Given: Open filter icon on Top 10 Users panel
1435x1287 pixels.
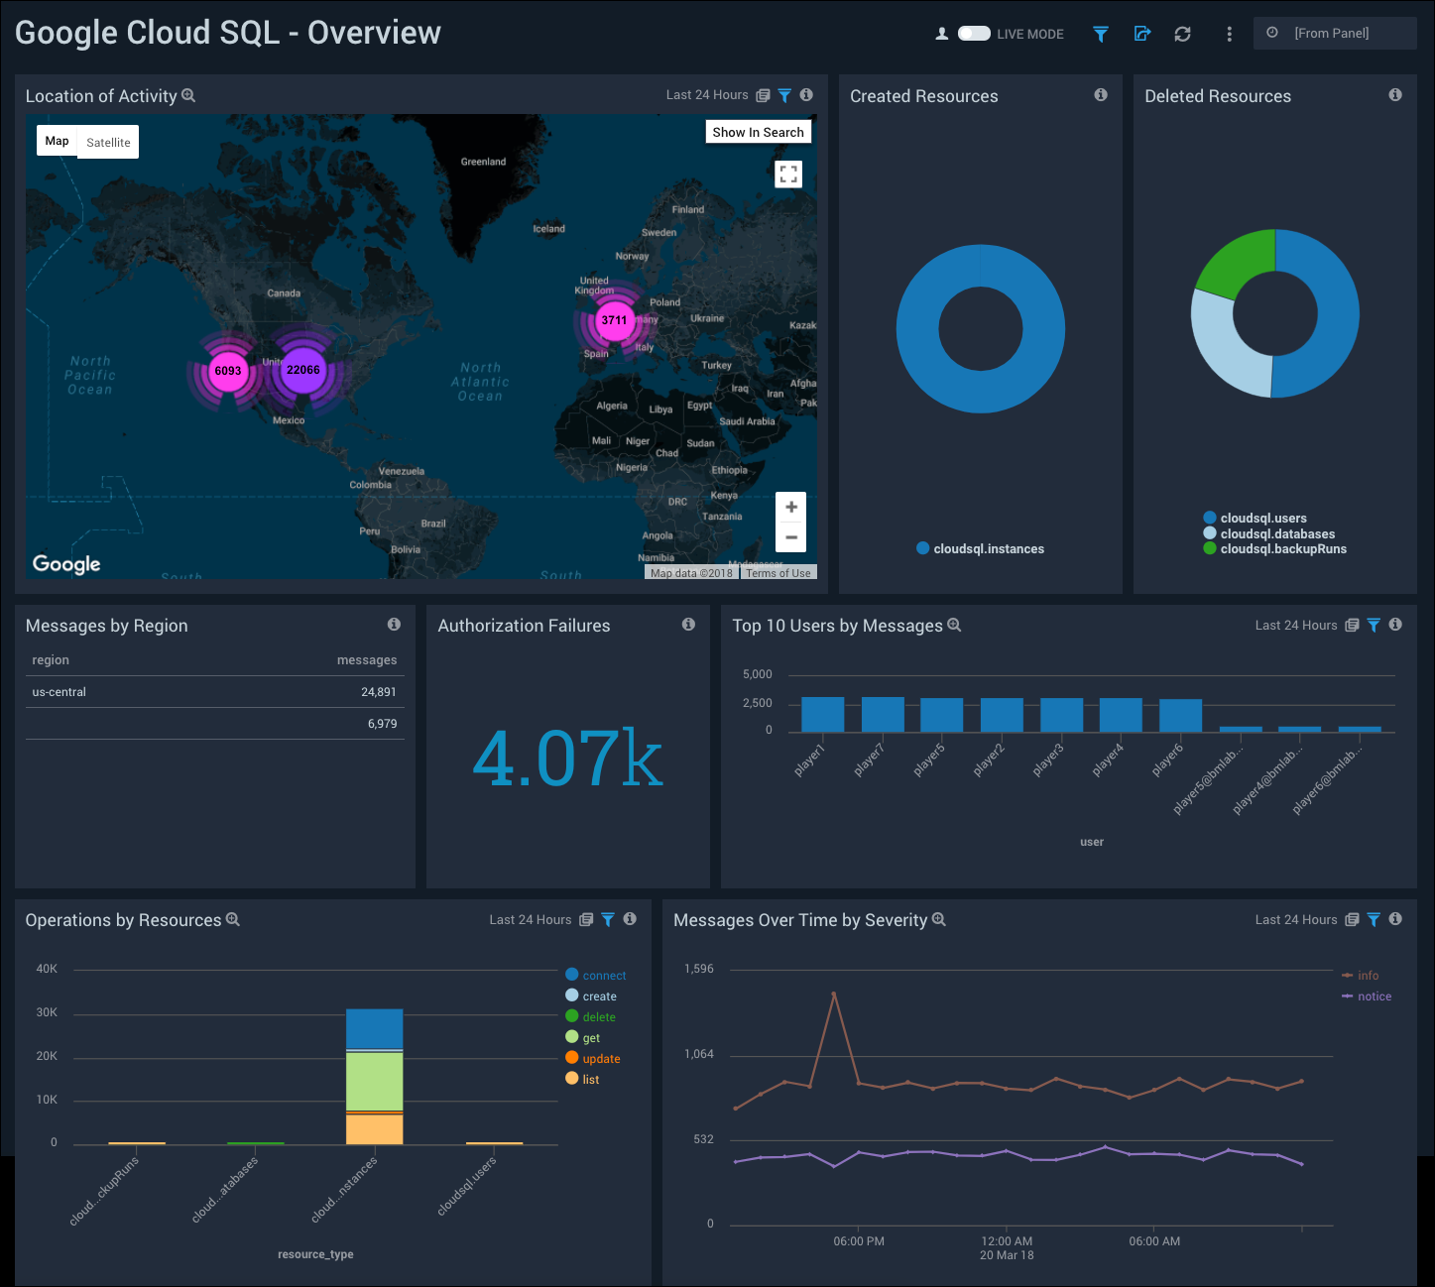Looking at the screenshot, I should pyautogui.click(x=1373, y=625).
